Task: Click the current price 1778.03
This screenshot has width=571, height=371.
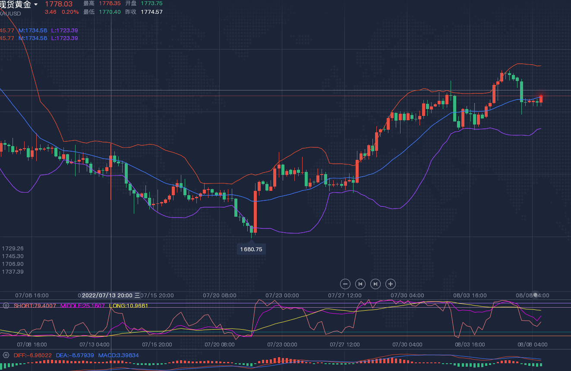Action: (59, 4)
